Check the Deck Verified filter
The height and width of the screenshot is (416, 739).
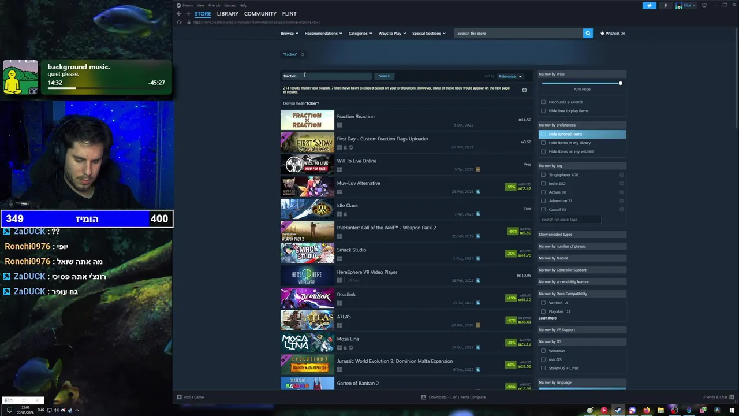[x=543, y=303]
